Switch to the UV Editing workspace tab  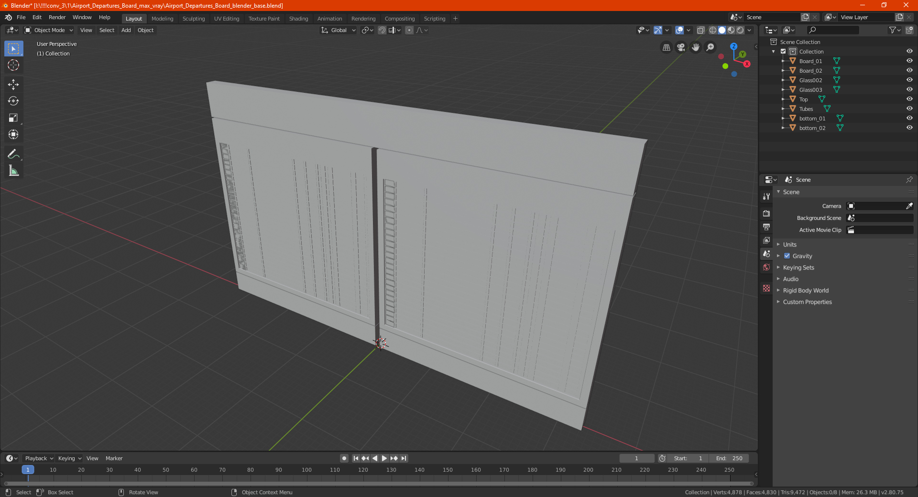pyautogui.click(x=227, y=19)
